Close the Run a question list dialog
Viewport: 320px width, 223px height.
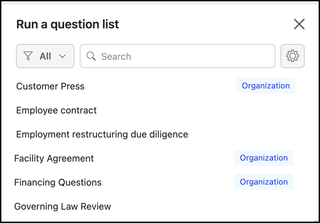pos(299,24)
